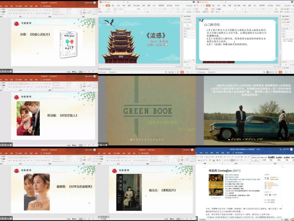Start slideshow from 《流感》 window's orange play button
294x221 pixels.
tap(182, 72)
